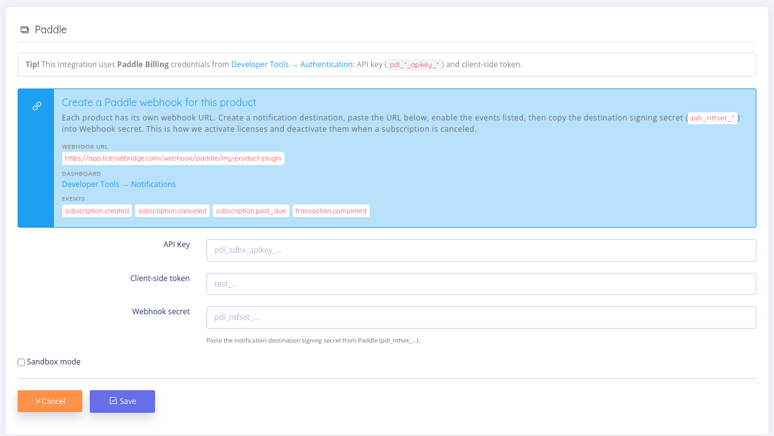
Task: Focus the API Key input field
Action: (481, 250)
